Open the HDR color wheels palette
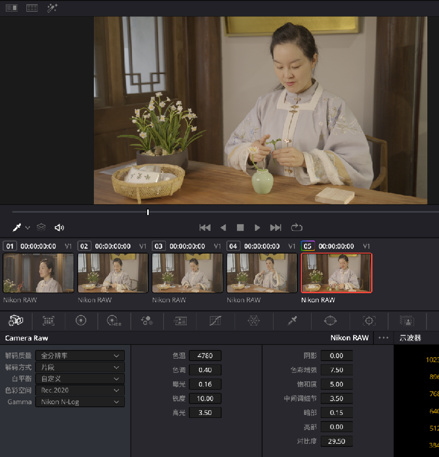 tap(113, 321)
